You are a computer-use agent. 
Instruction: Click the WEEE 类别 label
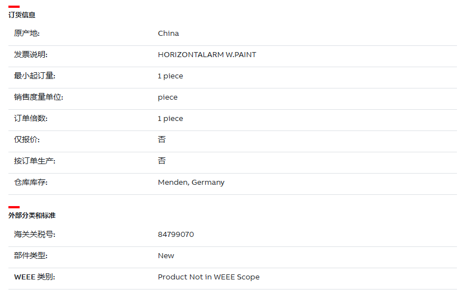pyautogui.click(x=34, y=277)
